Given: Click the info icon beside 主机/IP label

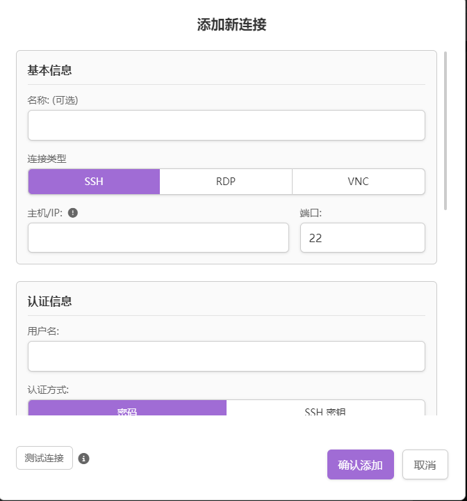Looking at the screenshot, I should (x=73, y=213).
